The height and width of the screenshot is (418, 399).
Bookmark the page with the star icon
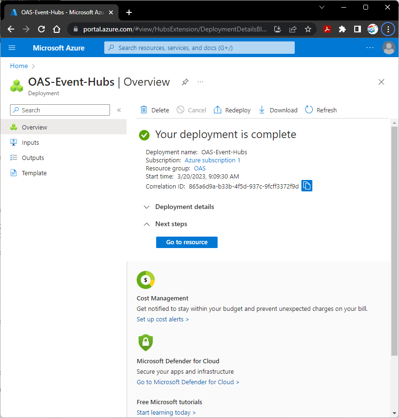[x=308, y=29]
